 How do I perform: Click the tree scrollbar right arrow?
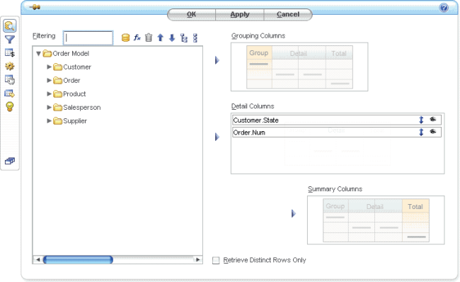point(197,259)
